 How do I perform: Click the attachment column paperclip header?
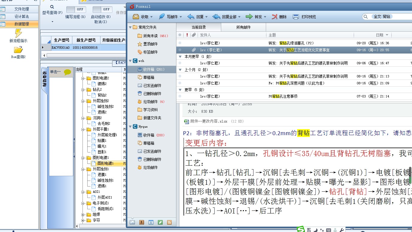click(x=194, y=35)
